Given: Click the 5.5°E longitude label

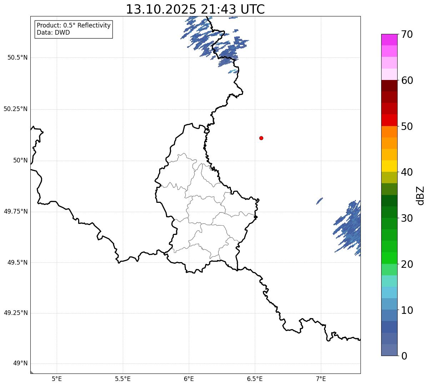Looking at the screenshot, I should 123,379.
